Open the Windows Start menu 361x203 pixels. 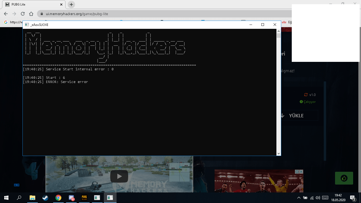click(x=6, y=197)
